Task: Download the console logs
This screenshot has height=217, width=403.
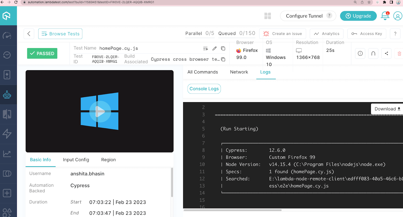Action: [387, 109]
